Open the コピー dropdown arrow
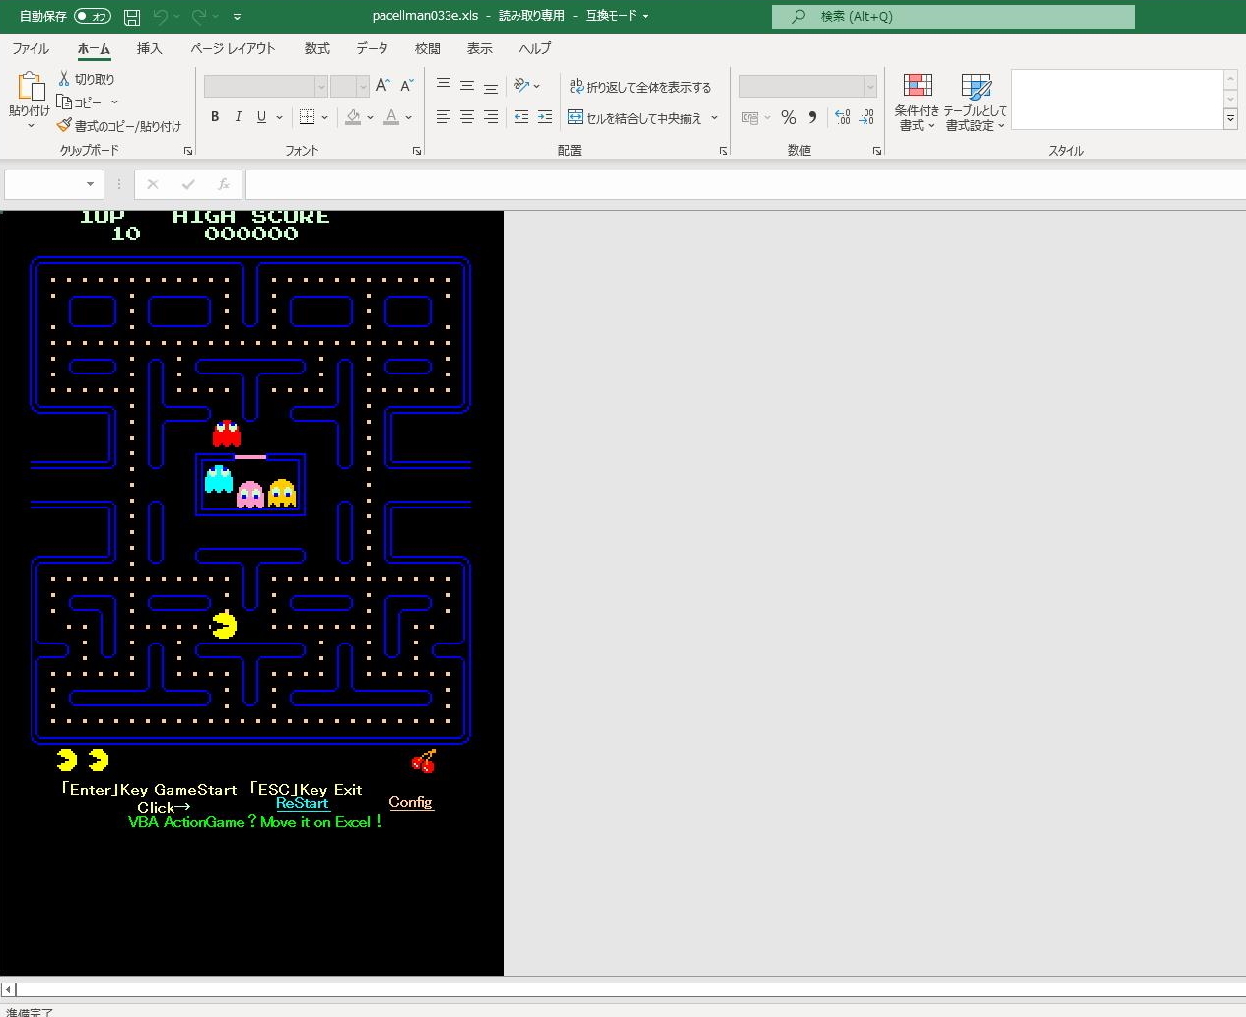Image resolution: width=1246 pixels, height=1017 pixels. click(114, 102)
